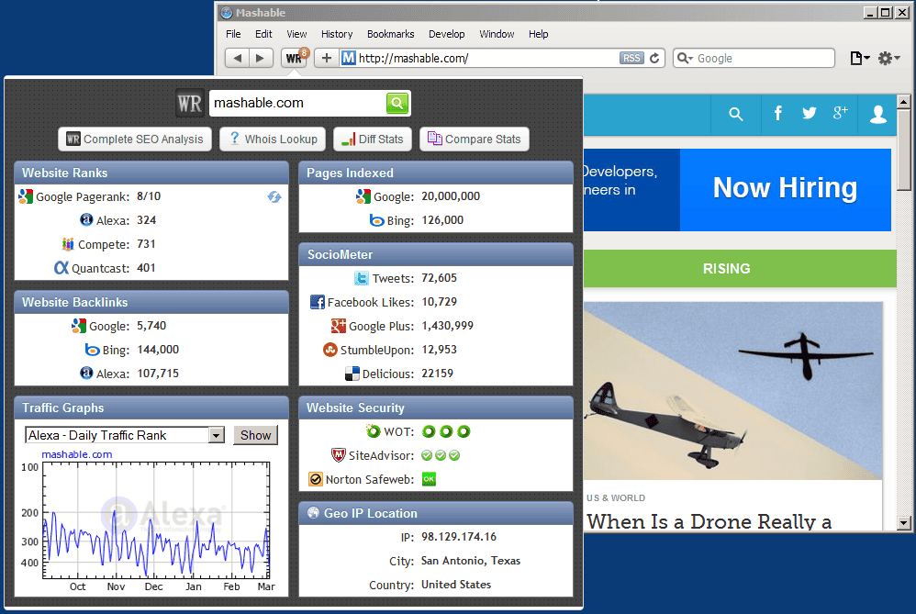Click the Show button for traffic graph
916x614 pixels.
point(255,435)
